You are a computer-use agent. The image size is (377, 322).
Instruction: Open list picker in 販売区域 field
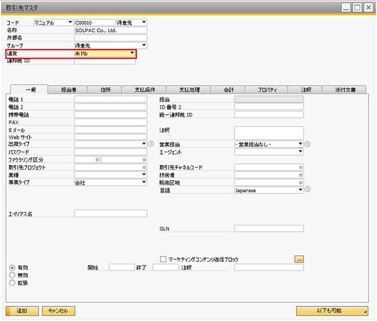[300, 183]
